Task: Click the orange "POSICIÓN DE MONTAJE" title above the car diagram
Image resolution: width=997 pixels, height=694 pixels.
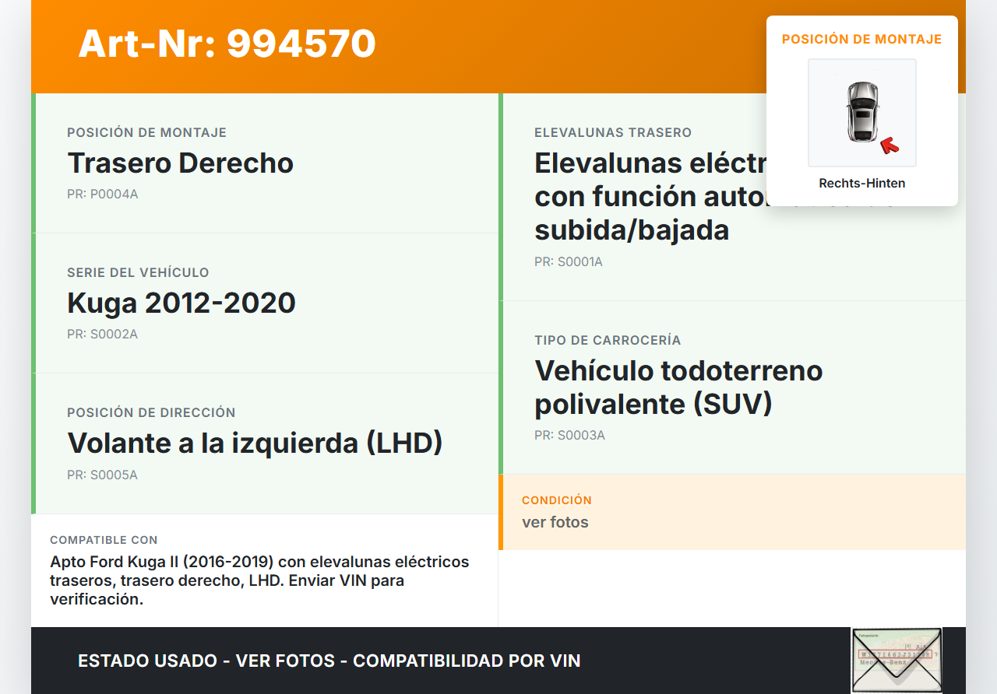Action: click(862, 39)
